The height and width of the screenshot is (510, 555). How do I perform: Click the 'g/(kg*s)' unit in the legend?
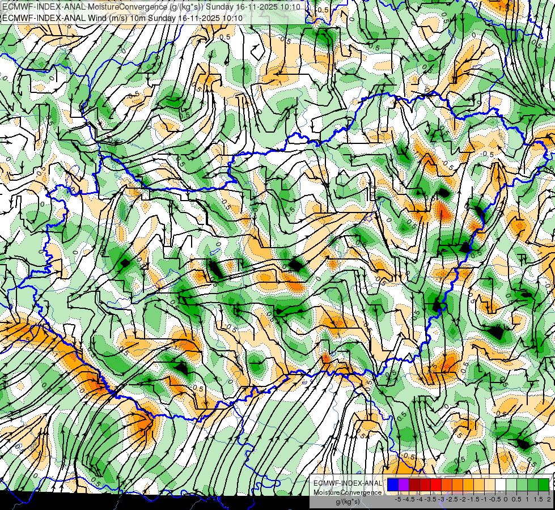(x=348, y=501)
